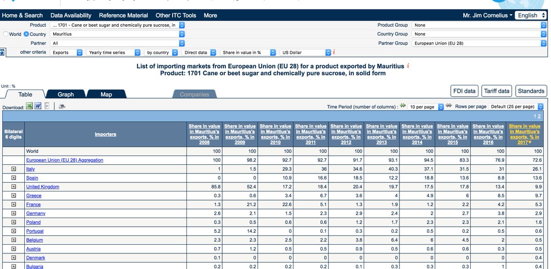Open the Direct data dropdown
The height and width of the screenshot is (269, 551).
click(199, 53)
